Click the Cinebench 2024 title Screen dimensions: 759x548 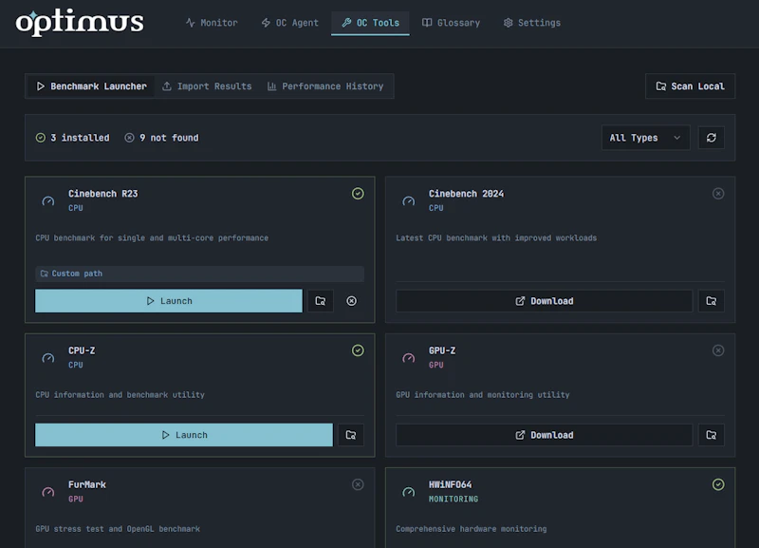coord(466,194)
